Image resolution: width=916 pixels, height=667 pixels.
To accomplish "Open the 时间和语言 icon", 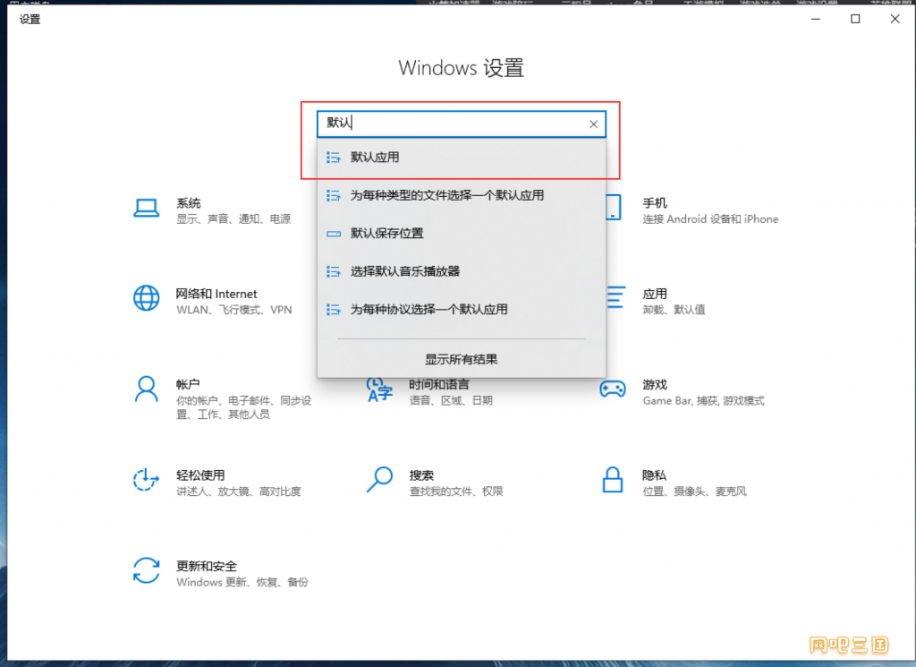I will [x=379, y=390].
